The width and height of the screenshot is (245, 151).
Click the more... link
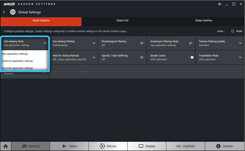click(221, 31)
